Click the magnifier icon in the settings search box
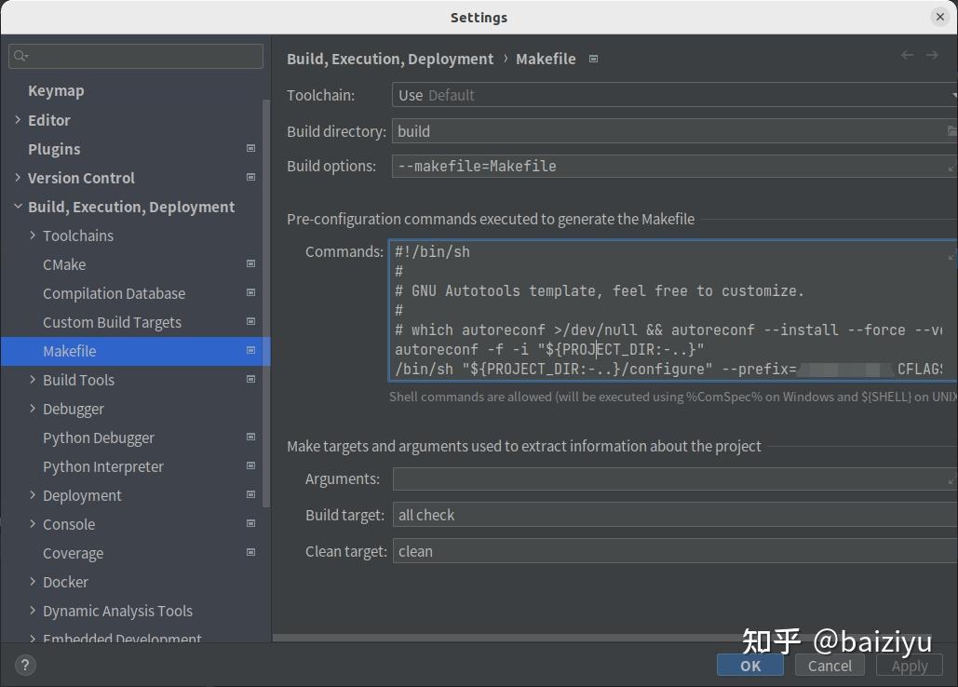 point(20,56)
